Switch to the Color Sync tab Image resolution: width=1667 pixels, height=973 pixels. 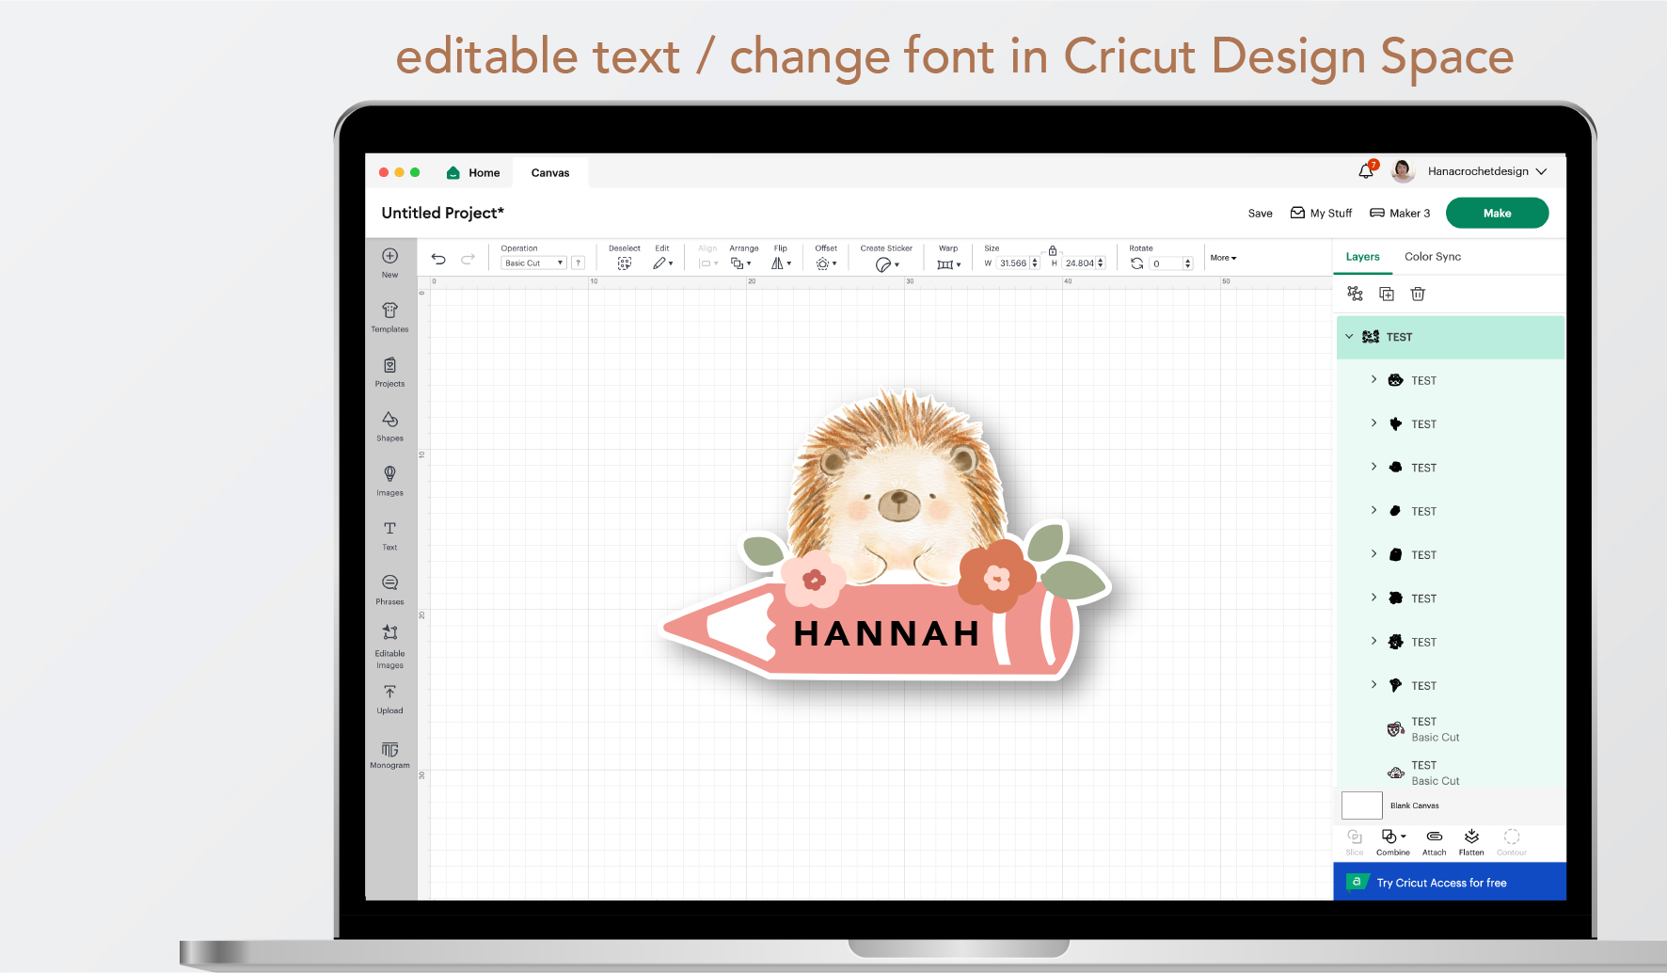pyautogui.click(x=1433, y=257)
